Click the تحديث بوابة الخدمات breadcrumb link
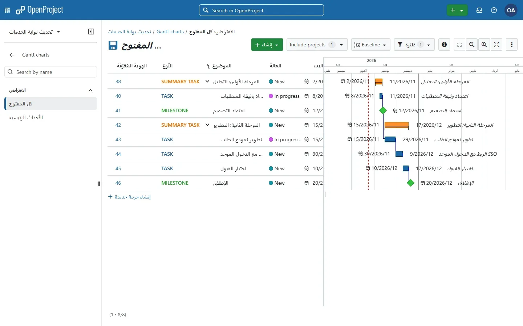Screen dimensions: 523x326 click(129, 32)
